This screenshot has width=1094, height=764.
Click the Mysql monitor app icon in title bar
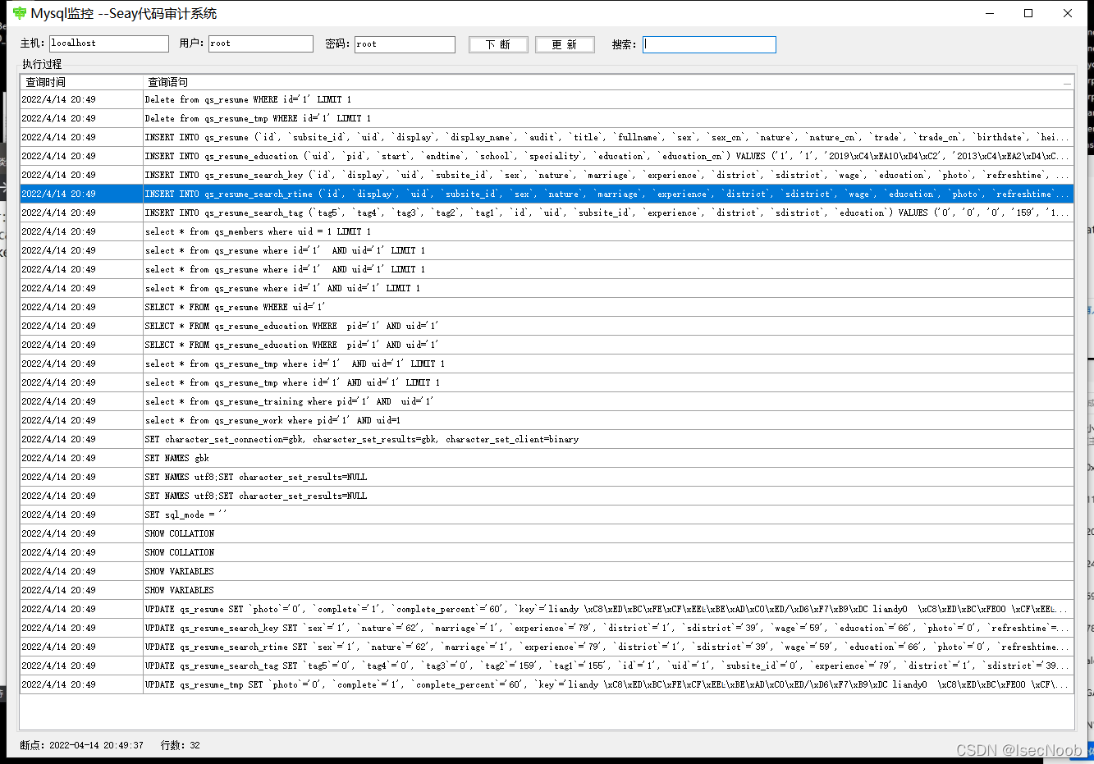(x=20, y=13)
